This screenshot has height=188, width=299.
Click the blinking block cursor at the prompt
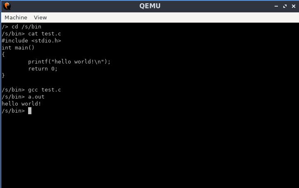pyautogui.click(x=30, y=110)
